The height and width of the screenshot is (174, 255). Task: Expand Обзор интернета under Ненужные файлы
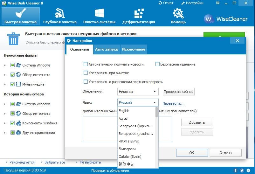pos(5,75)
